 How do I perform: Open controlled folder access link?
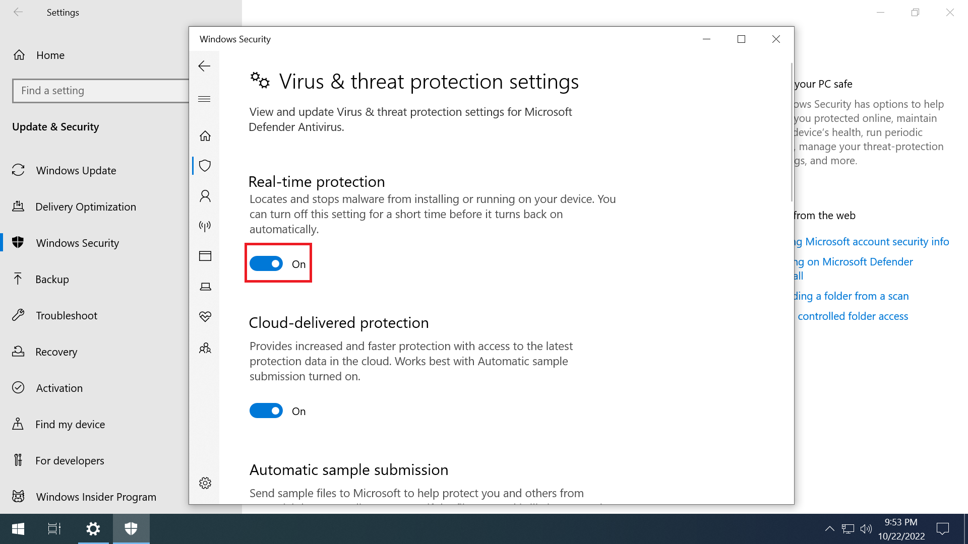[x=853, y=316]
